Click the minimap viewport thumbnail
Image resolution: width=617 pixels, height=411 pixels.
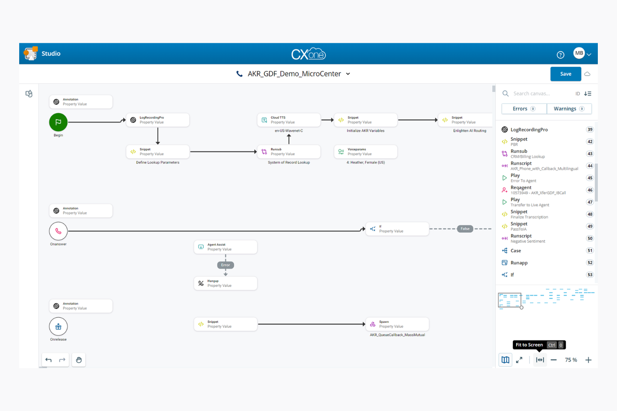pos(510,300)
